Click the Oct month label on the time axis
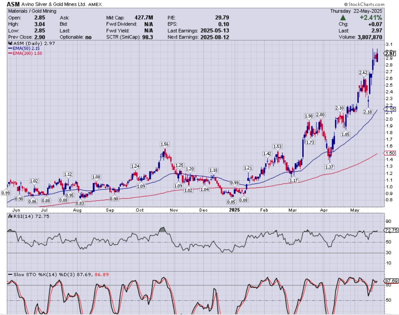 (x=140, y=210)
